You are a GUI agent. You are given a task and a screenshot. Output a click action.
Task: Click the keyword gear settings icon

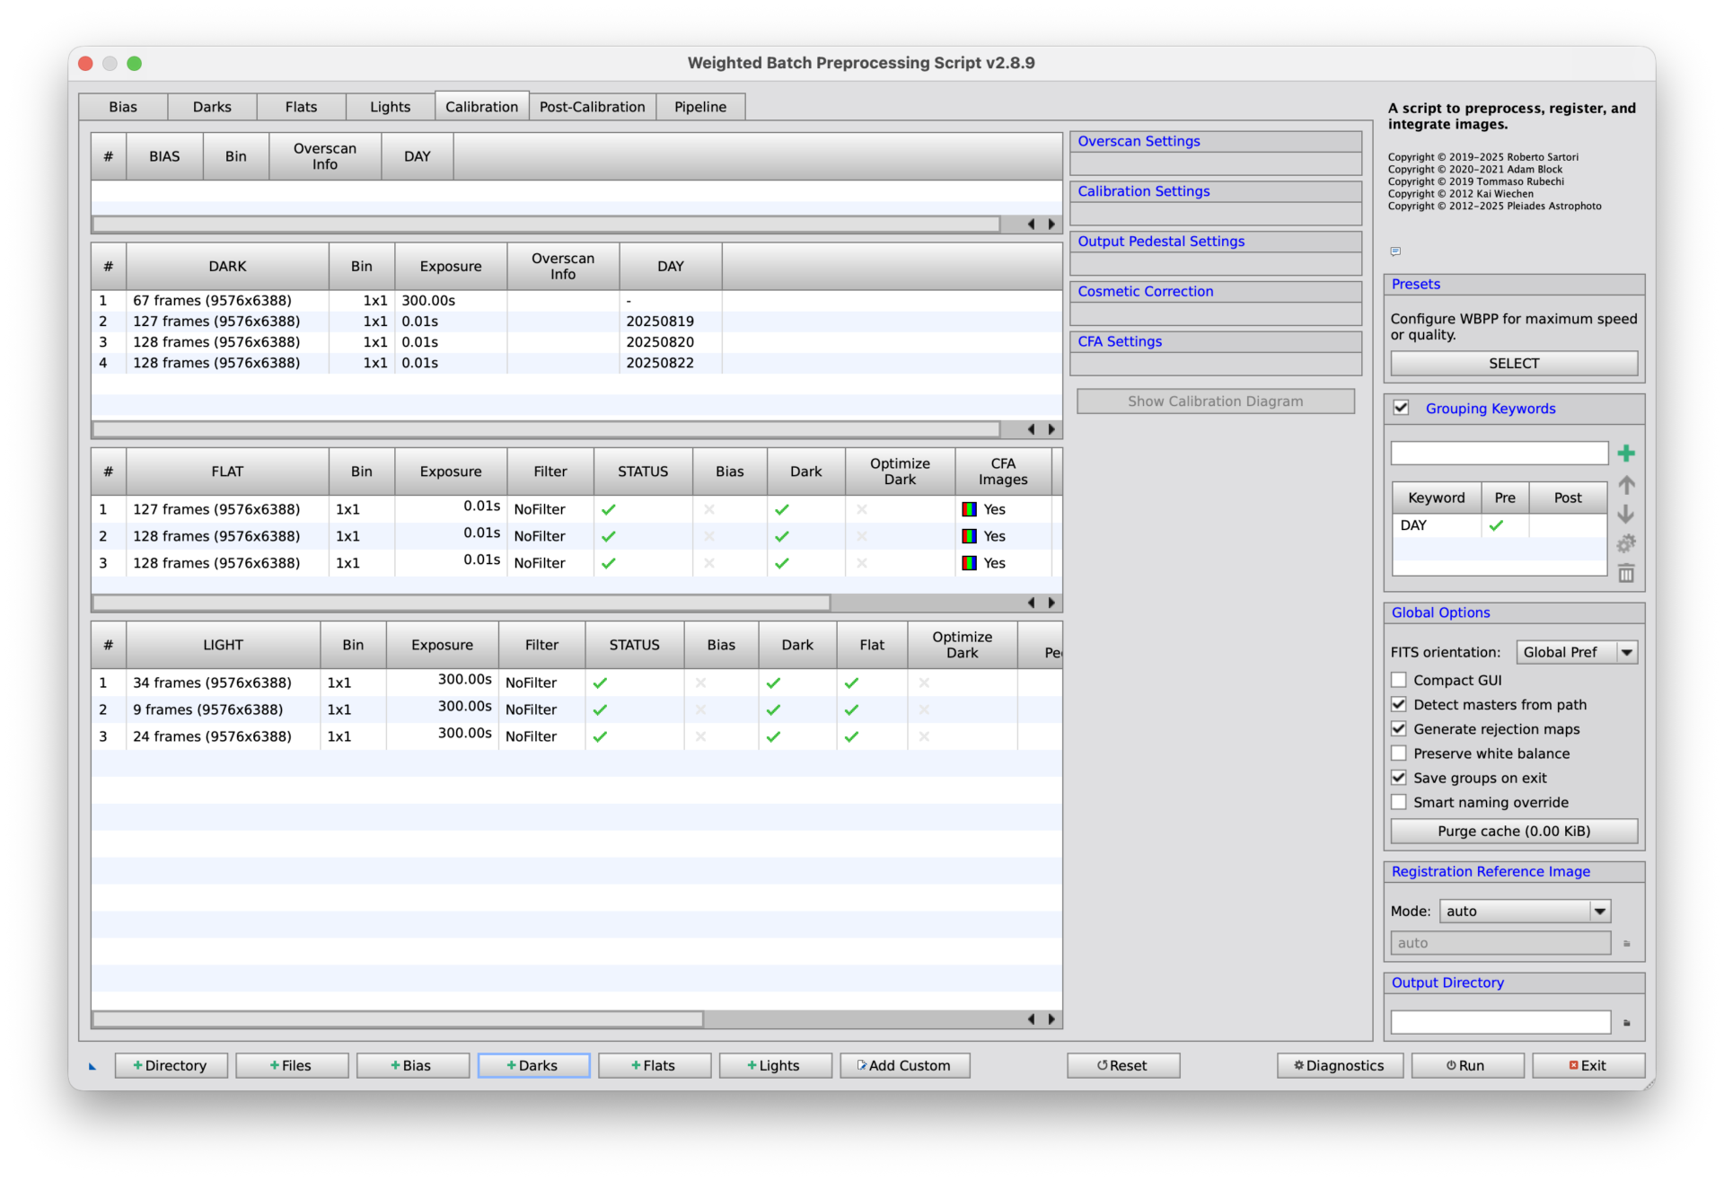tap(1625, 544)
